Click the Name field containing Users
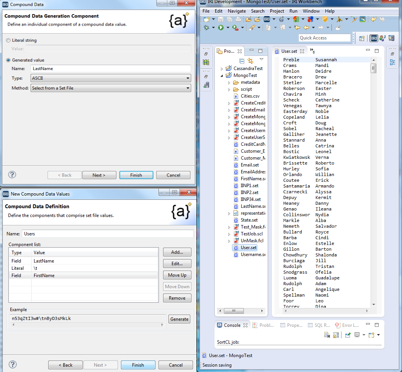402x372 pixels. click(x=108, y=234)
